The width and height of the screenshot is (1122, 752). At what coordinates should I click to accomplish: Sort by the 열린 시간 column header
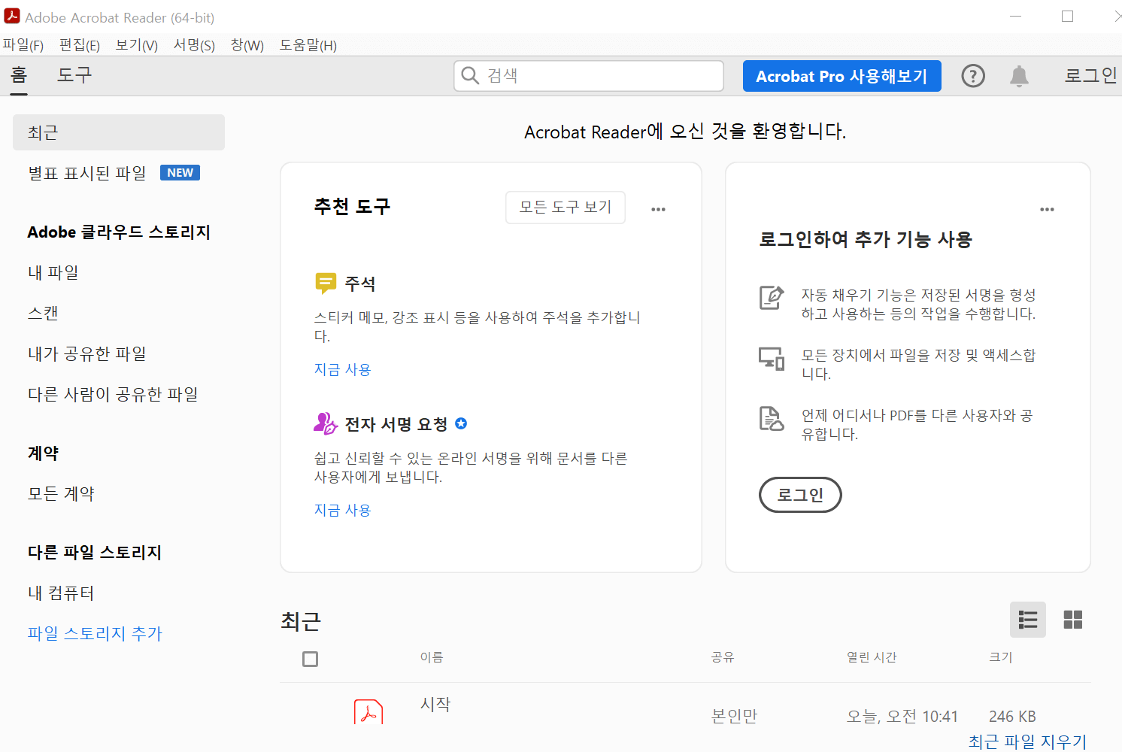[x=872, y=657]
